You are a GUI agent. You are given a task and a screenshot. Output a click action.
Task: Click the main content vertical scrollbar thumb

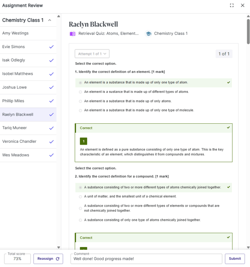tap(248, 31)
